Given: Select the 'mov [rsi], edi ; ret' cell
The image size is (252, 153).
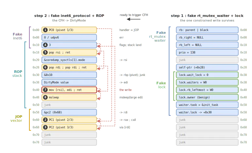Looking at the screenshot, I should pos(69,90).
